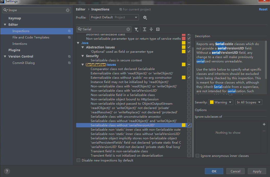
Task: Reset to empty inspection toggle icon
Action: pyautogui.click(x=158, y=29)
